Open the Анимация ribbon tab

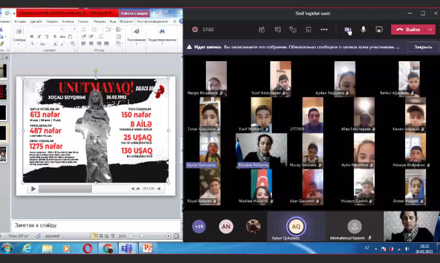click(x=68, y=21)
